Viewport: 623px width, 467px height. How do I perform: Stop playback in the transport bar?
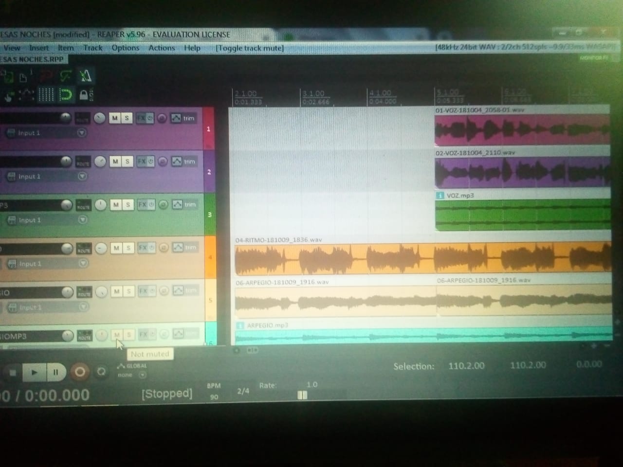(13, 373)
